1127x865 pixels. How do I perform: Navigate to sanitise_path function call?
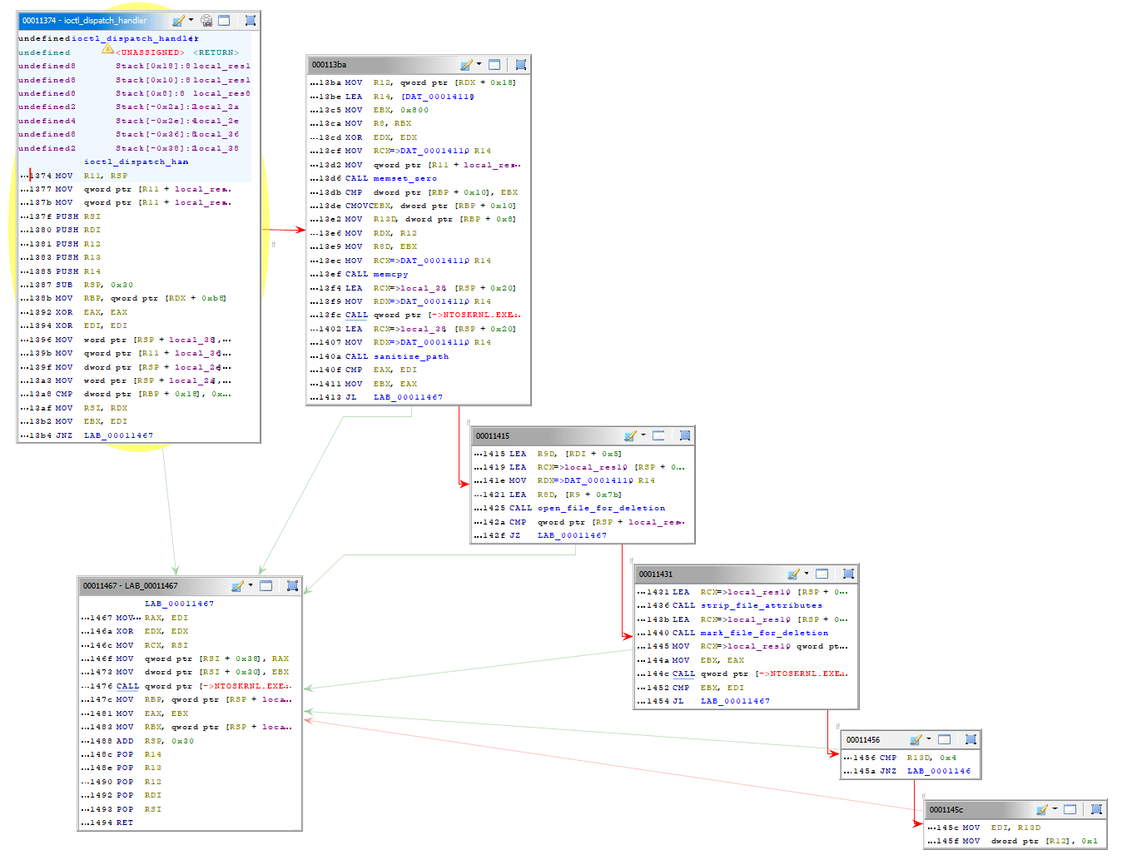point(411,355)
